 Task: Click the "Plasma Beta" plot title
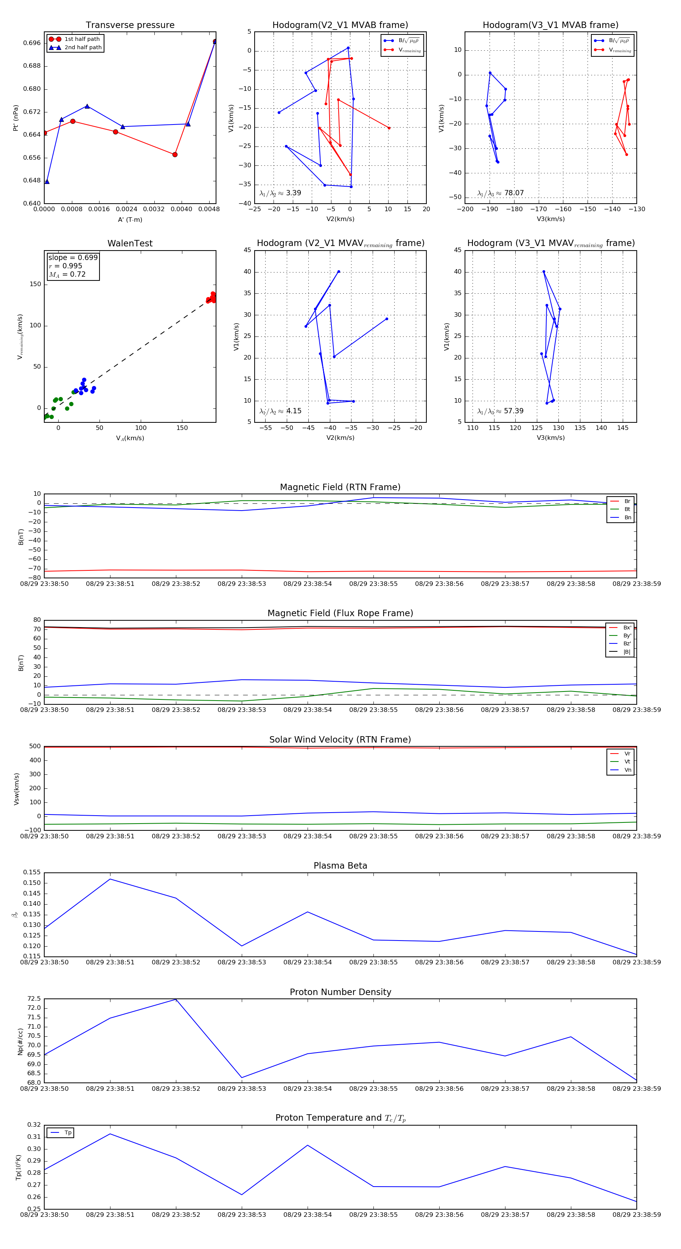[x=340, y=866]
